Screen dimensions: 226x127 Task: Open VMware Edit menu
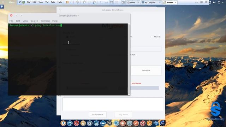[x=34, y=2]
